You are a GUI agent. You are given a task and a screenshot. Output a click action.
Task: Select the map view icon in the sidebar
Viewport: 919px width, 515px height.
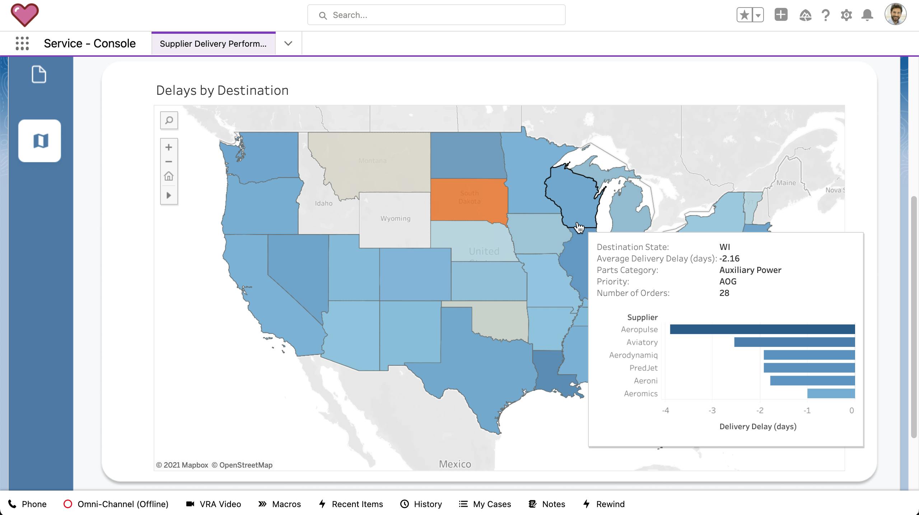tap(40, 141)
